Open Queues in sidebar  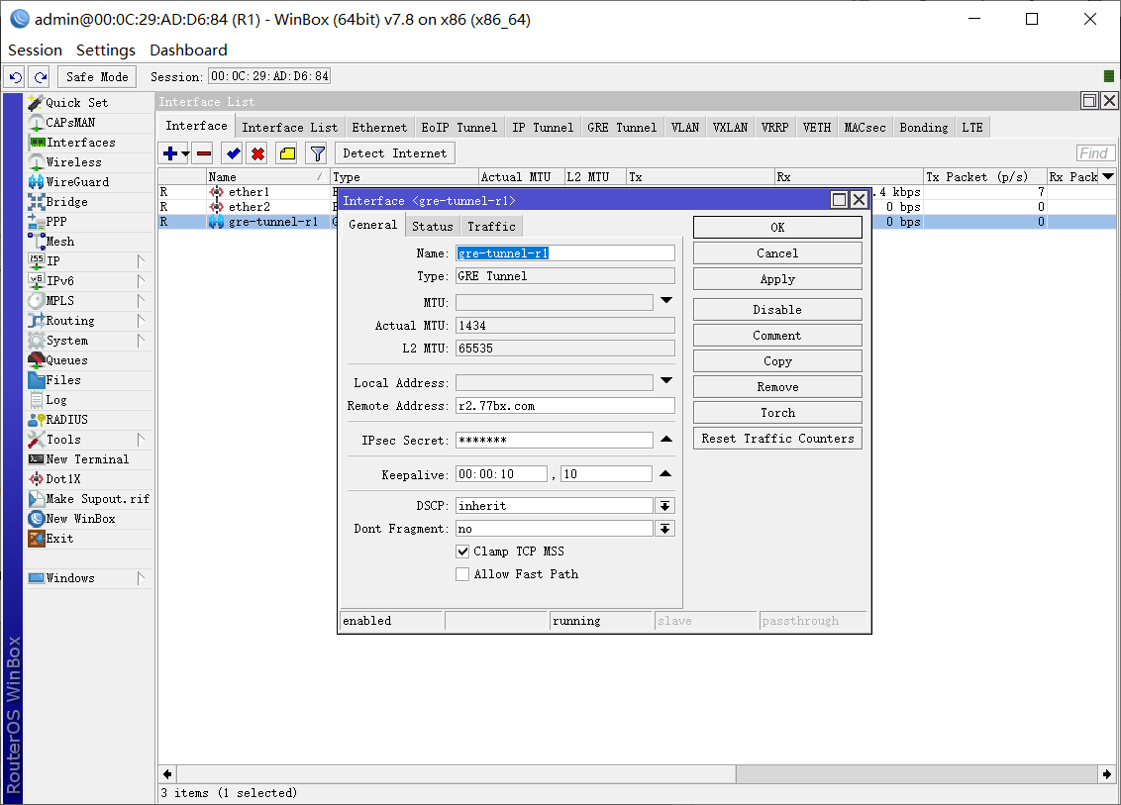point(89,360)
